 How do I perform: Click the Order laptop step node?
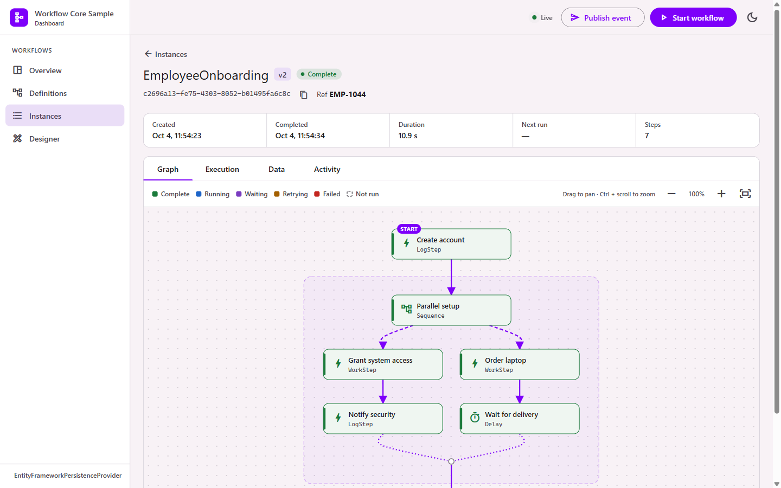[x=520, y=364]
